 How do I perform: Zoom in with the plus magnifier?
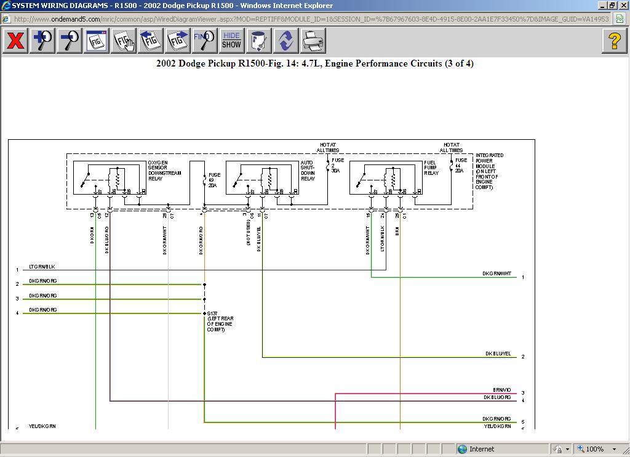pos(42,41)
